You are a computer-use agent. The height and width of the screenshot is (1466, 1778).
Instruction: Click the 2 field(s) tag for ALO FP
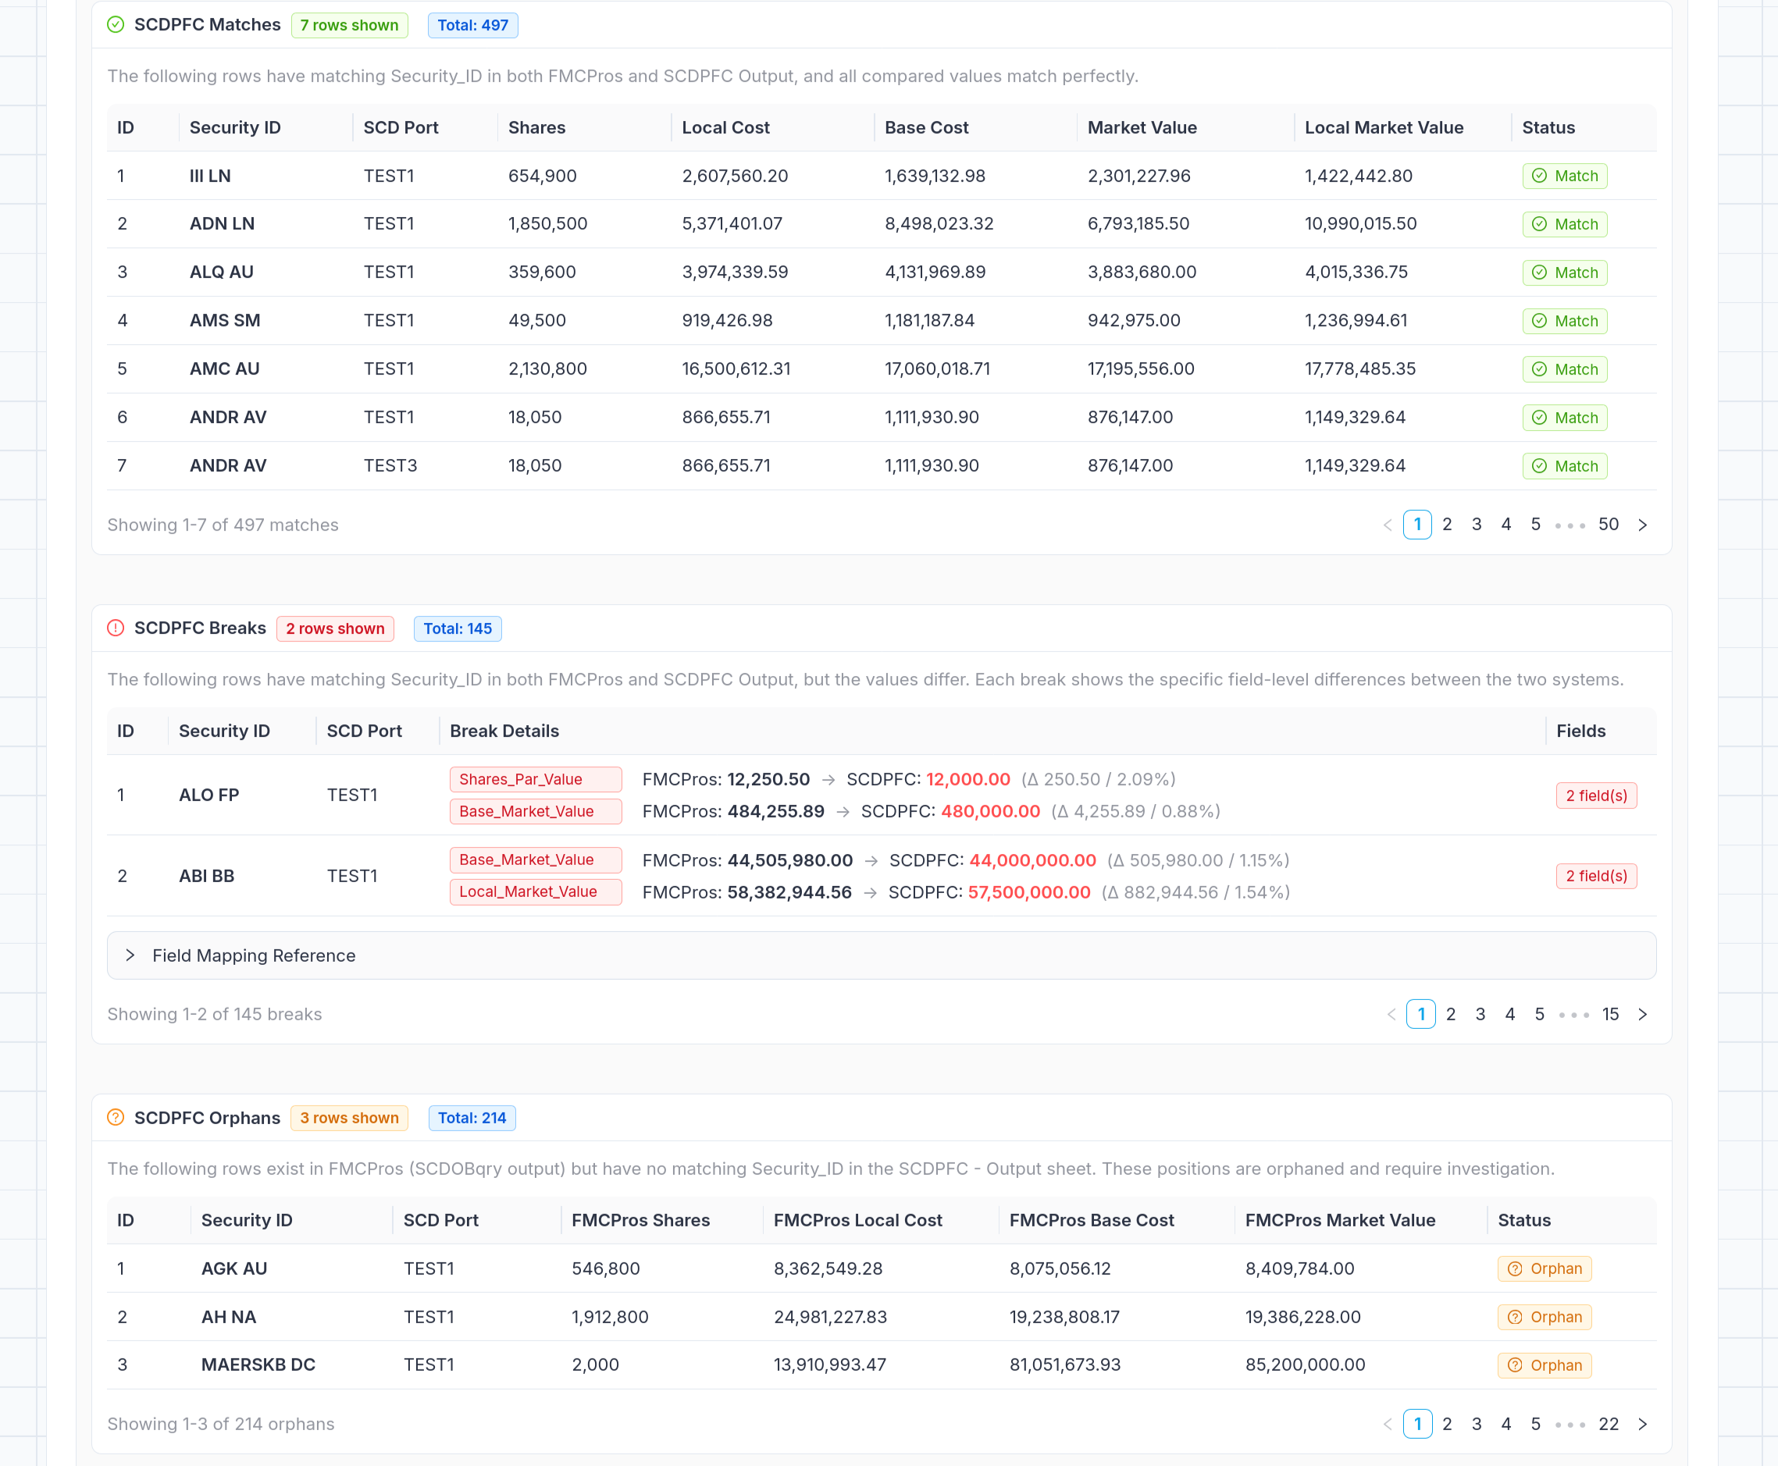(x=1596, y=795)
